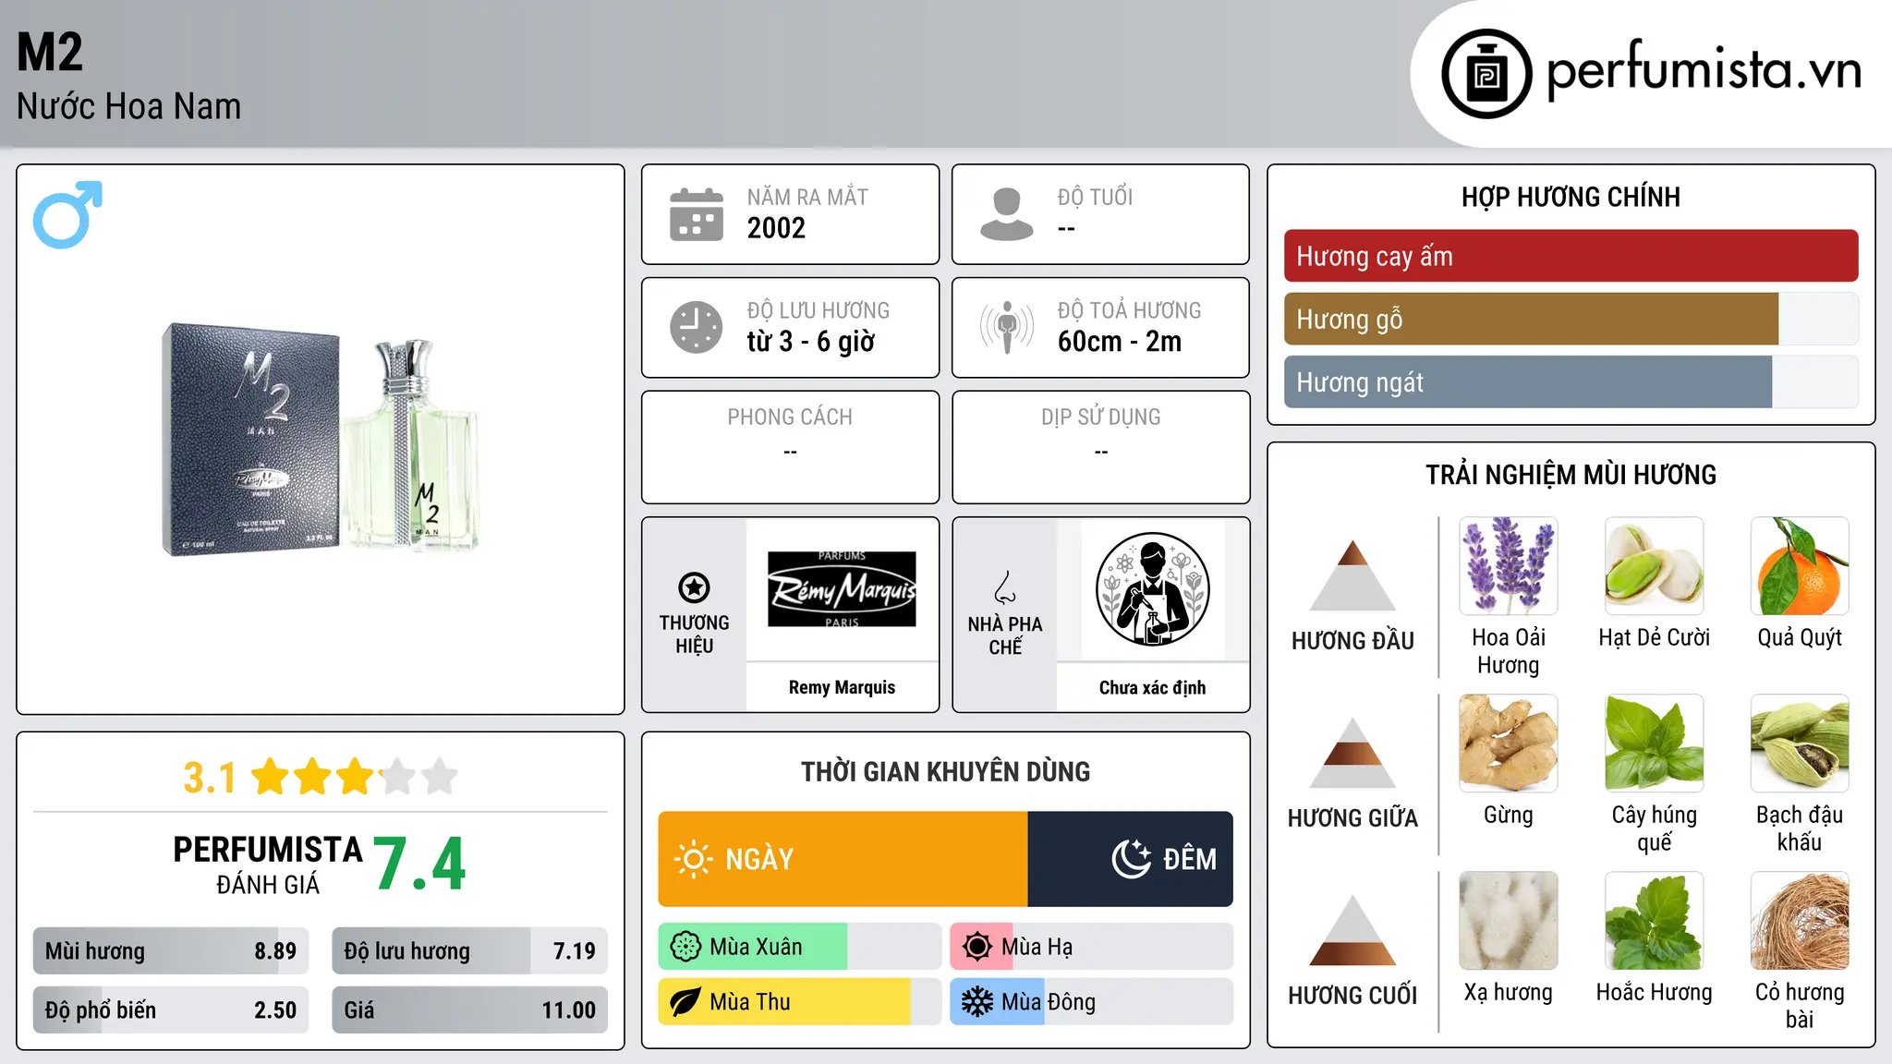The image size is (1892, 1064).
Task: Select the Bạch đậu khấu cardamom note image
Action: tap(1800, 744)
